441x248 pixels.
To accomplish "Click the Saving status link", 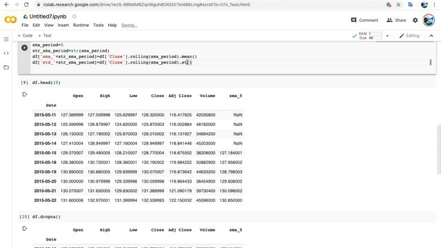I will [129, 25].
